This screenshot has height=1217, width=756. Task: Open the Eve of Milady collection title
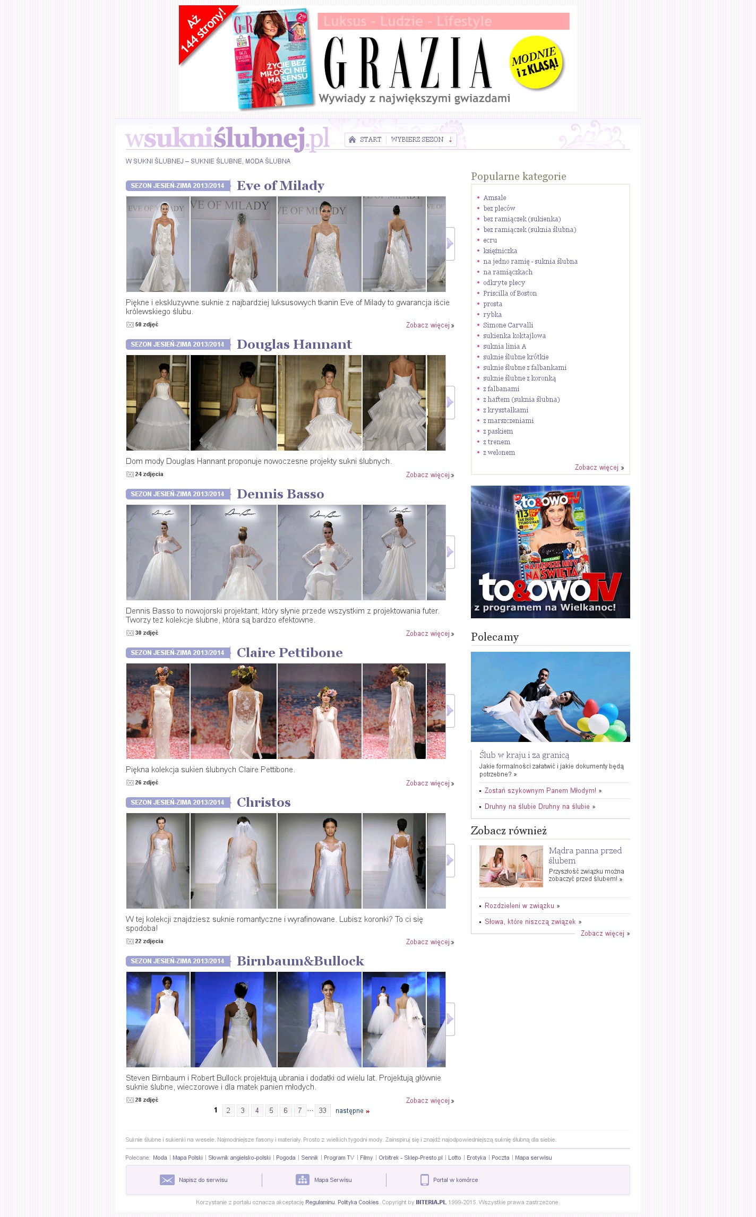click(280, 186)
